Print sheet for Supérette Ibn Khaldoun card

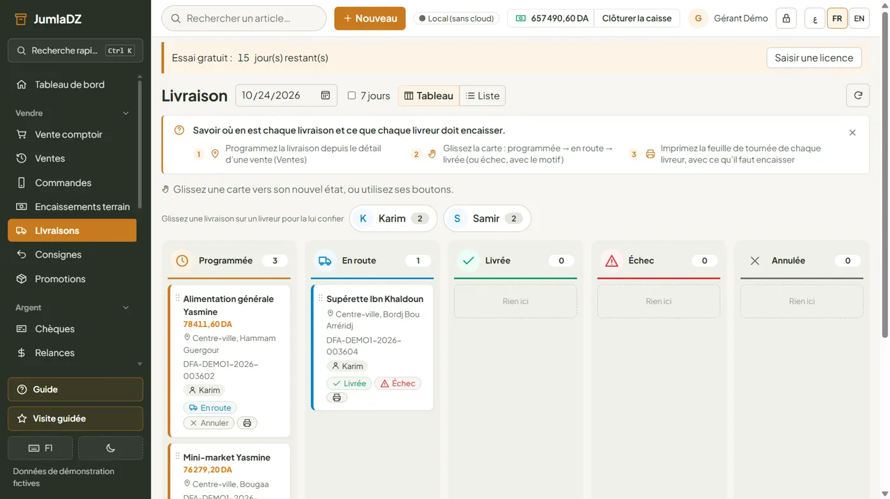337,397
